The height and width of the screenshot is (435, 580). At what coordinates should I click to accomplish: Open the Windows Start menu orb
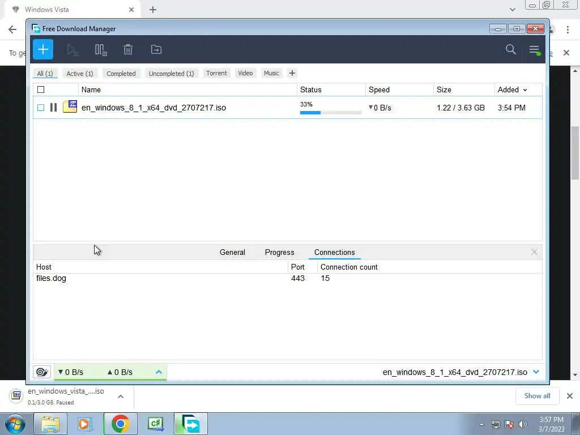pos(15,424)
